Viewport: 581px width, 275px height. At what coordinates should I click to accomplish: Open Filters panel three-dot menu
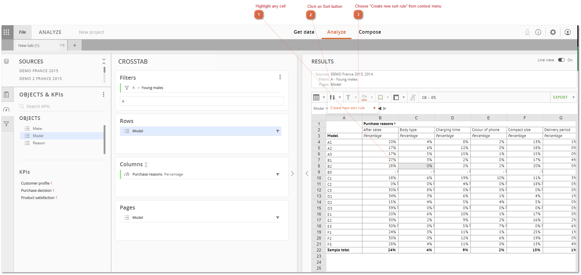pyautogui.click(x=280, y=77)
